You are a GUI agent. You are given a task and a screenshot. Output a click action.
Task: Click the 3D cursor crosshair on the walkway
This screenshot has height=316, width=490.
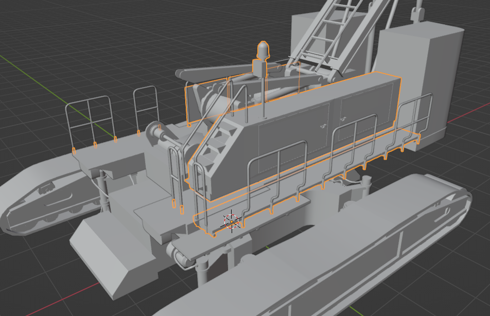pyautogui.click(x=232, y=221)
